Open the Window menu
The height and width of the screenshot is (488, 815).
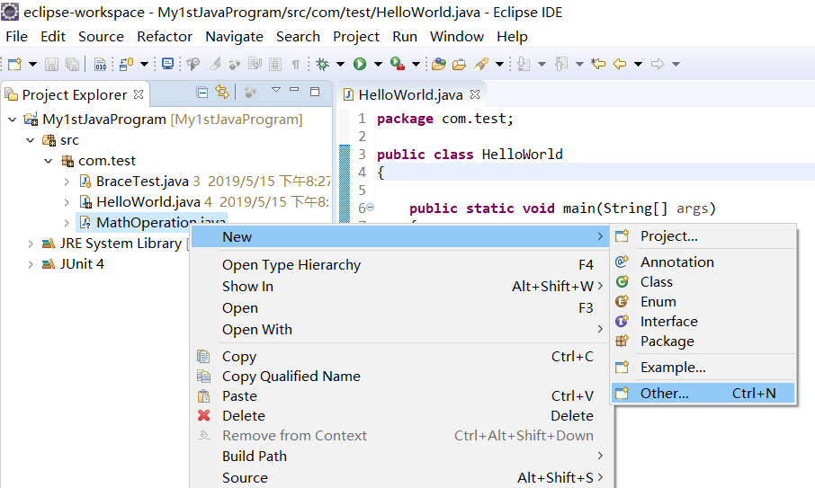[457, 36]
